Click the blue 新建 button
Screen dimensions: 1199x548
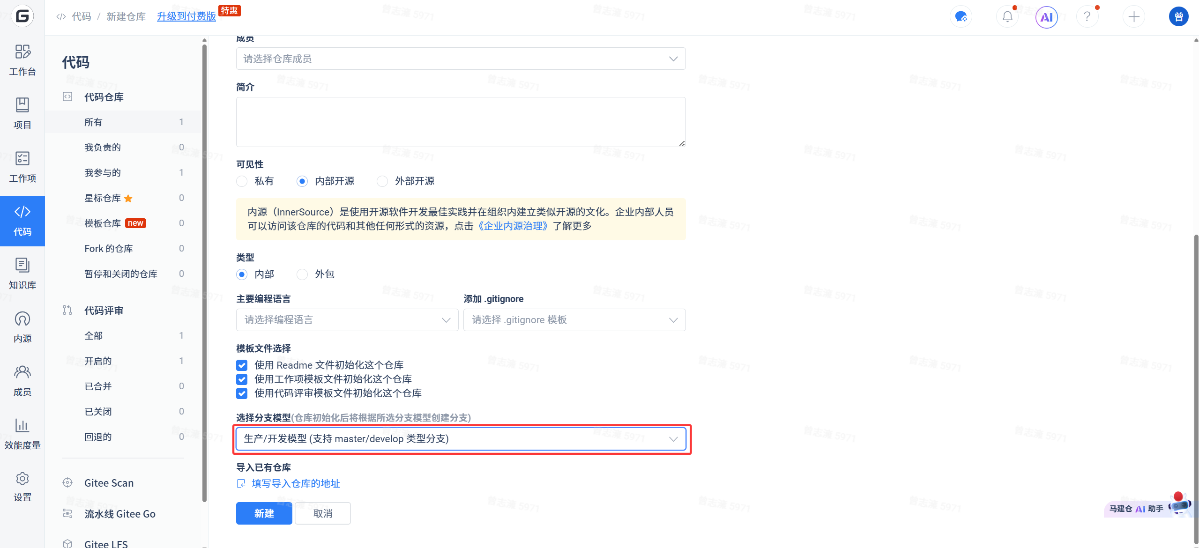coord(264,513)
